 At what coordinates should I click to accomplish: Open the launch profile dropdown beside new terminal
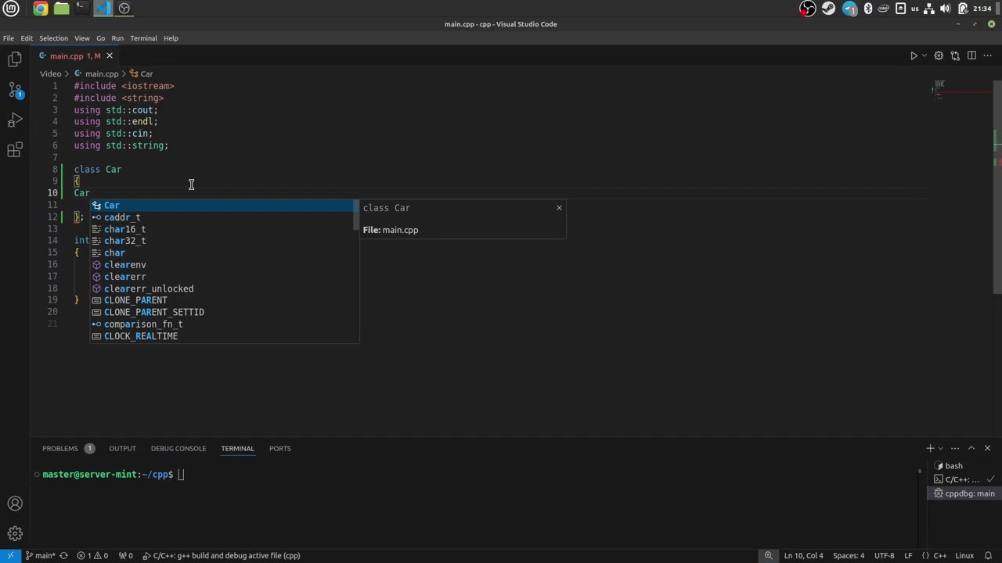click(940, 448)
